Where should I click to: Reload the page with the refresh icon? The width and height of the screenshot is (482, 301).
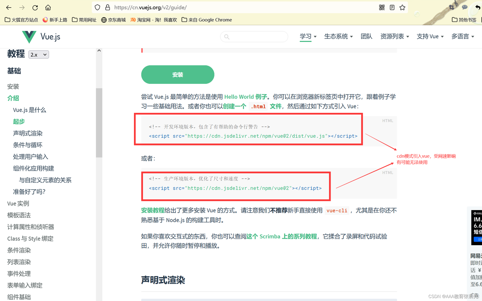point(35,7)
